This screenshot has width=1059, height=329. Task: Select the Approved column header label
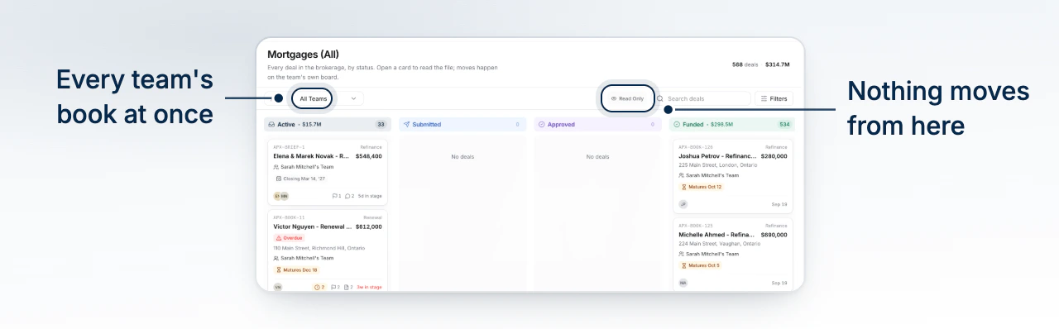click(x=562, y=124)
